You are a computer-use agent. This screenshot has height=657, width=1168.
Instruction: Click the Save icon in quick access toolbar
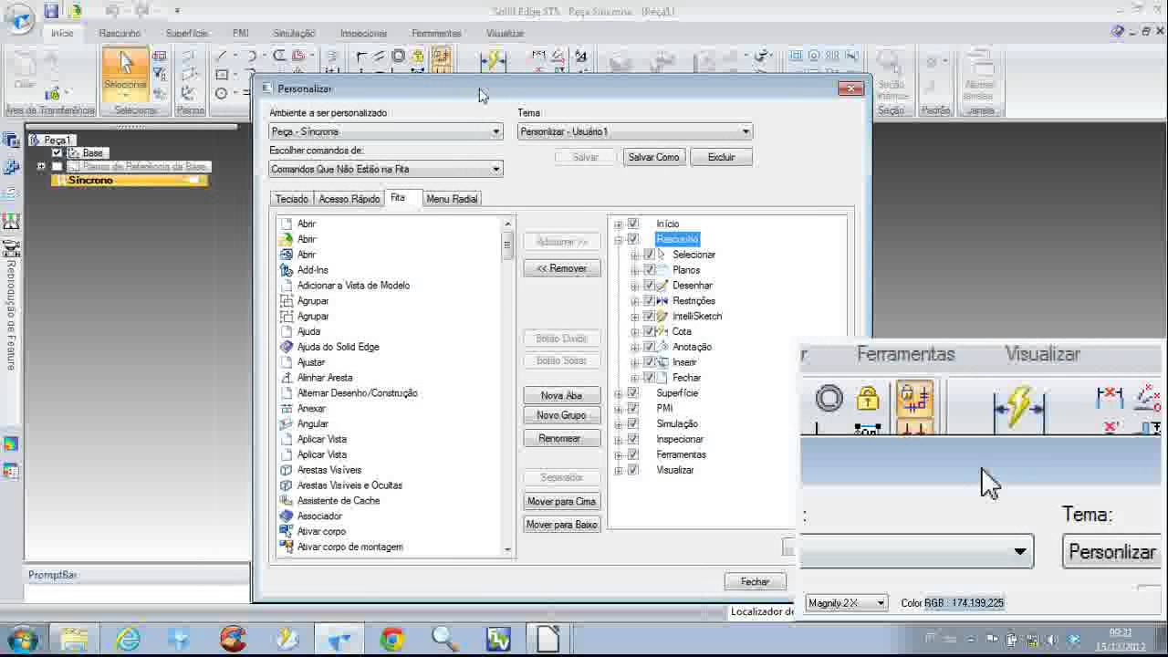point(51,11)
